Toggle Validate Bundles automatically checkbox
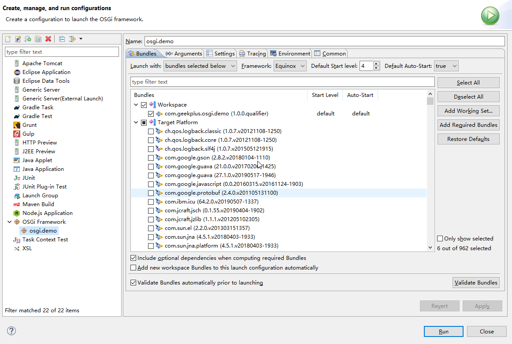Image resolution: width=512 pixels, height=344 pixels. 133,283
